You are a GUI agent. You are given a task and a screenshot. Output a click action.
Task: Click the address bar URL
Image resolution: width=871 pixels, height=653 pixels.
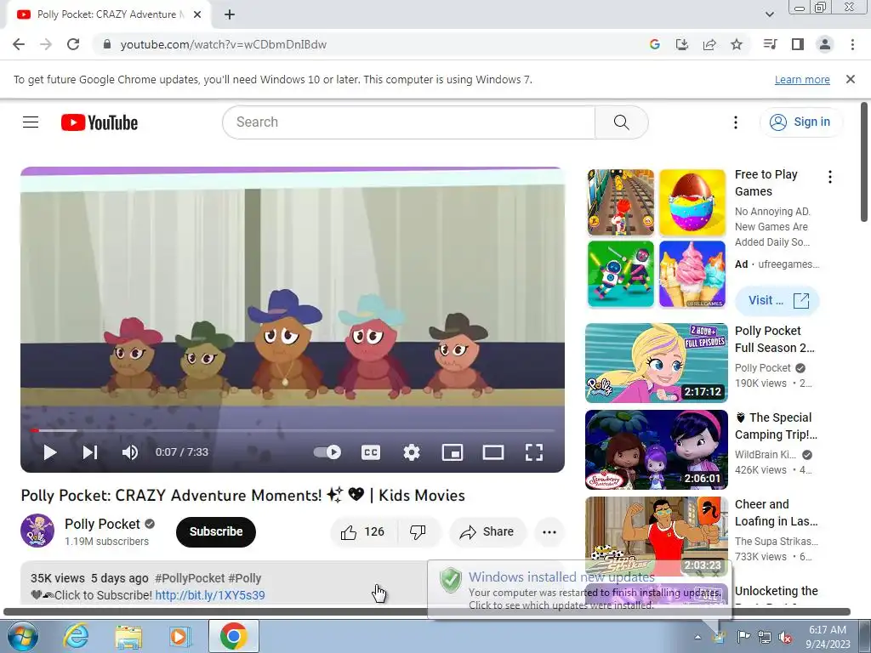[224, 44]
